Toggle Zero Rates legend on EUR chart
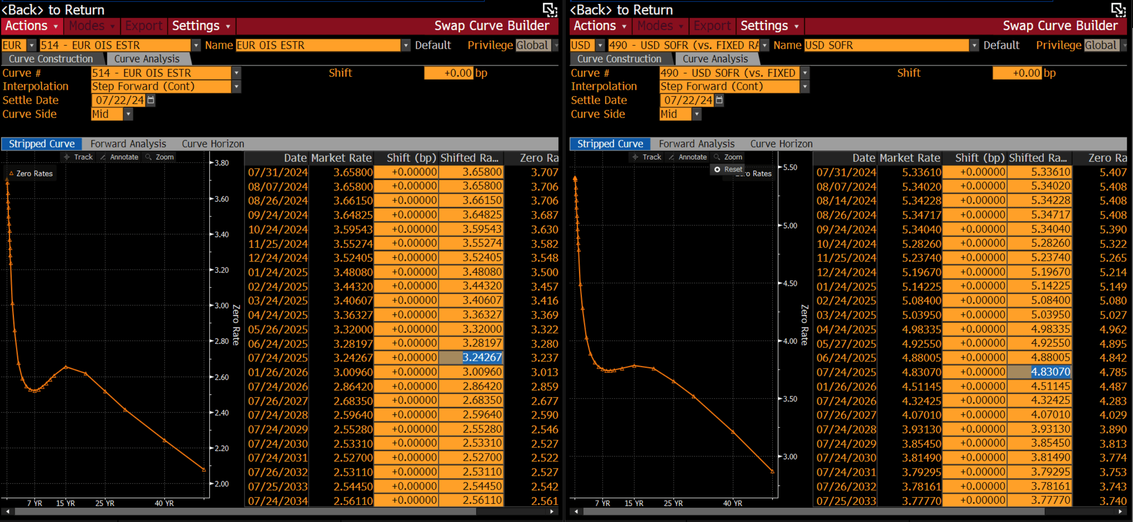The image size is (1133, 522). tap(30, 174)
